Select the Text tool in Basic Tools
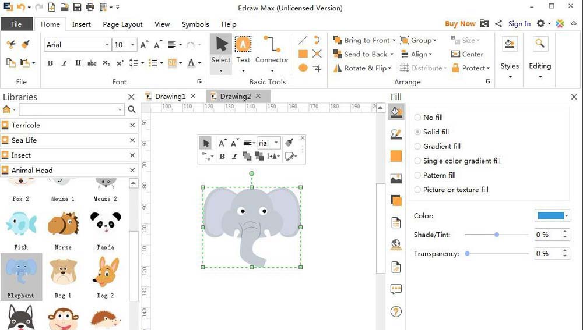 click(243, 54)
